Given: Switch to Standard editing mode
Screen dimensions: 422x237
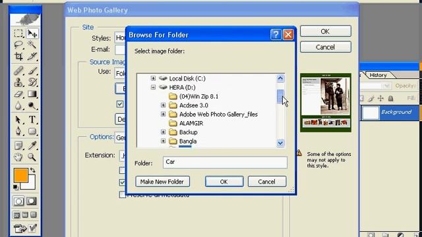Looking at the screenshot, I should point(18,201).
